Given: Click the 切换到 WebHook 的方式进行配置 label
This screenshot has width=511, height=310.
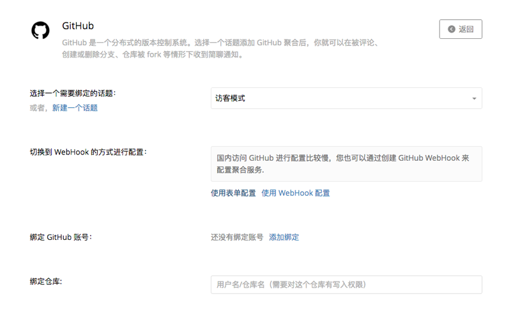Looking at the screenshot, I should click(x=88, y=152).
